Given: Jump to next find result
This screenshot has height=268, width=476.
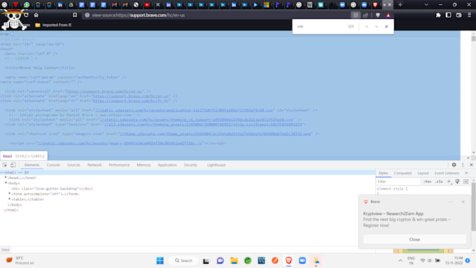Looking at the screenshot, I should pos(377,27).
